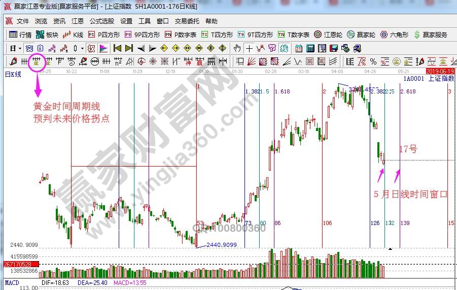Click the calendar icon in toolbar
Viewport: 457px width, 290px height.
[x=298, y=48]
